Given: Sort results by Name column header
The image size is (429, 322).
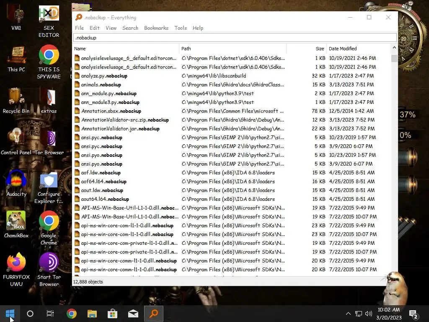Looking at the screenshot, I should (126, 49).
